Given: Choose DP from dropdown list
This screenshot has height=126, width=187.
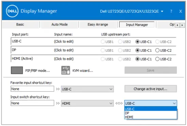Looking at the screenshot, I should point(151,113).
